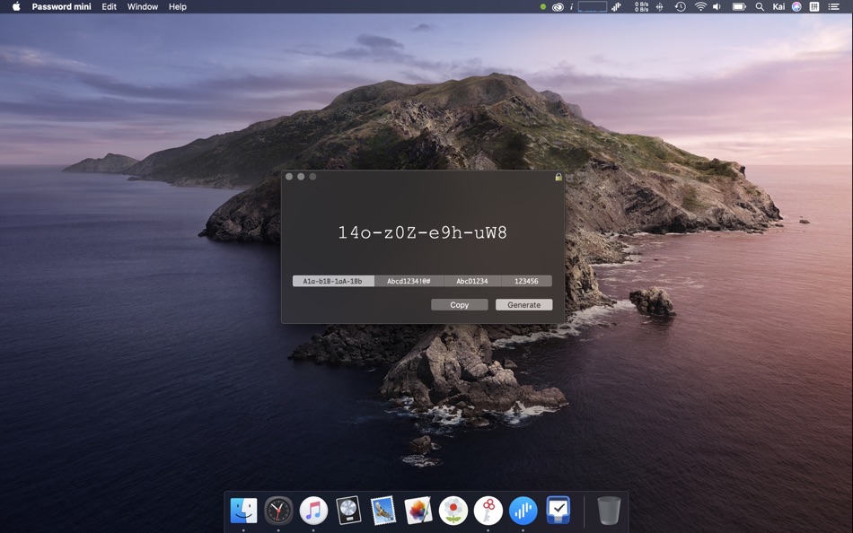Click the green status dot in menu bar
Image resolution: width=853 pixels, height=533 pixels.
pyautogui.click(x=543, y=7)
